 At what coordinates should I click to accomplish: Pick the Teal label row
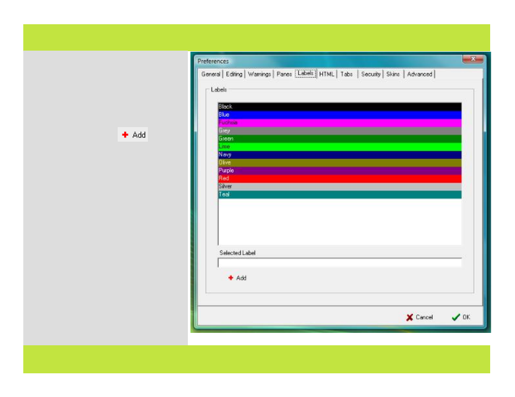pos(340,194)
